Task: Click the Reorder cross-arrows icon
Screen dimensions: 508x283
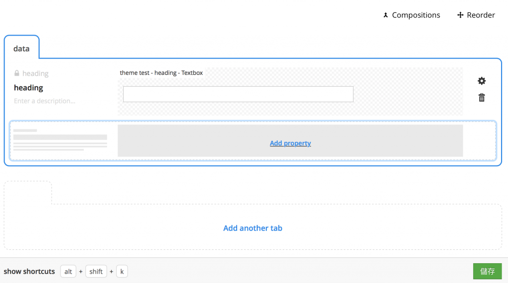Action: pyautogui.click(x=460, y=15)
